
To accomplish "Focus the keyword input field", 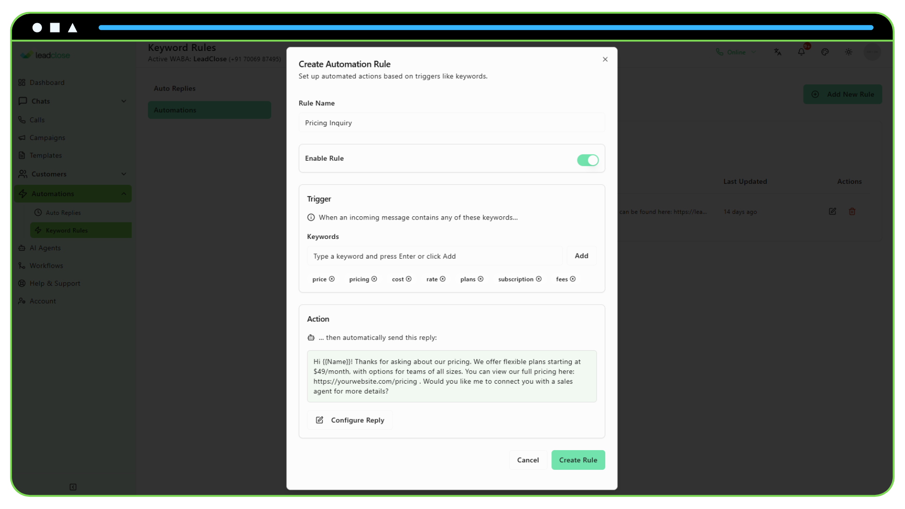I will point(435,256).
